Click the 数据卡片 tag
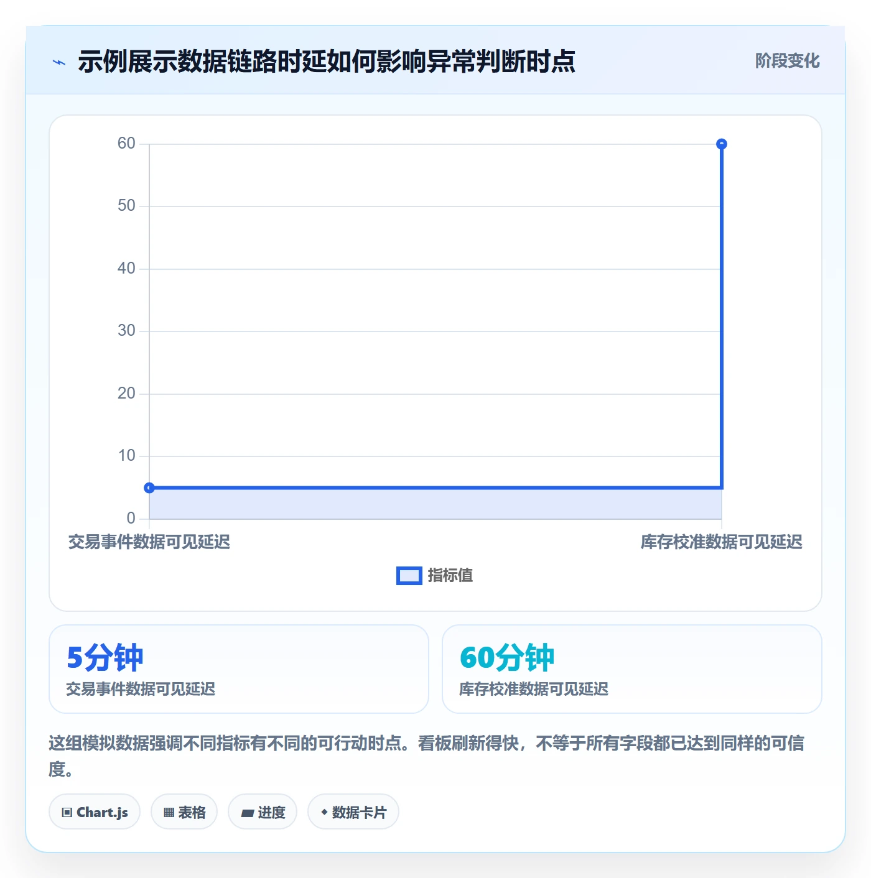Viewport: 871px width, 878px height. tap(353, 811)
